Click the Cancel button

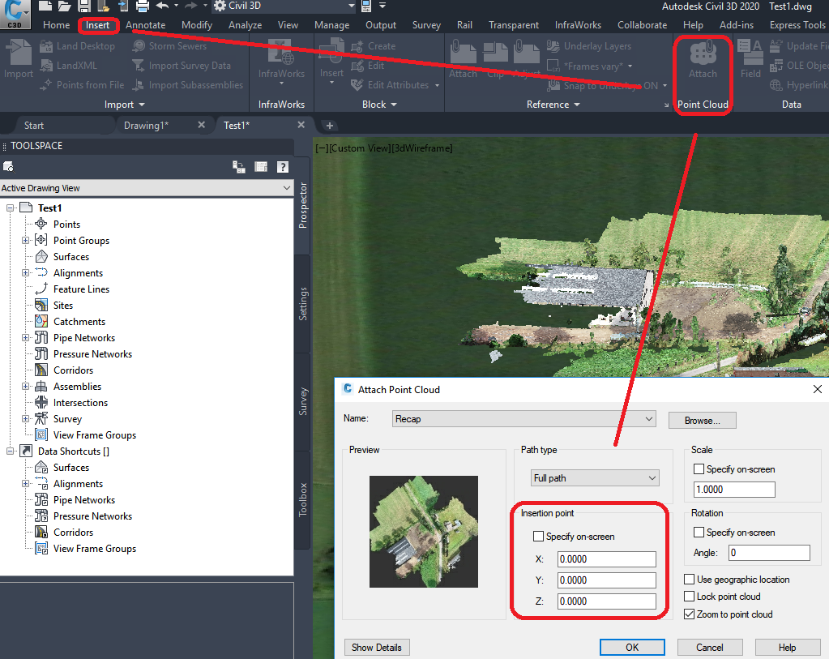point(710,648)
